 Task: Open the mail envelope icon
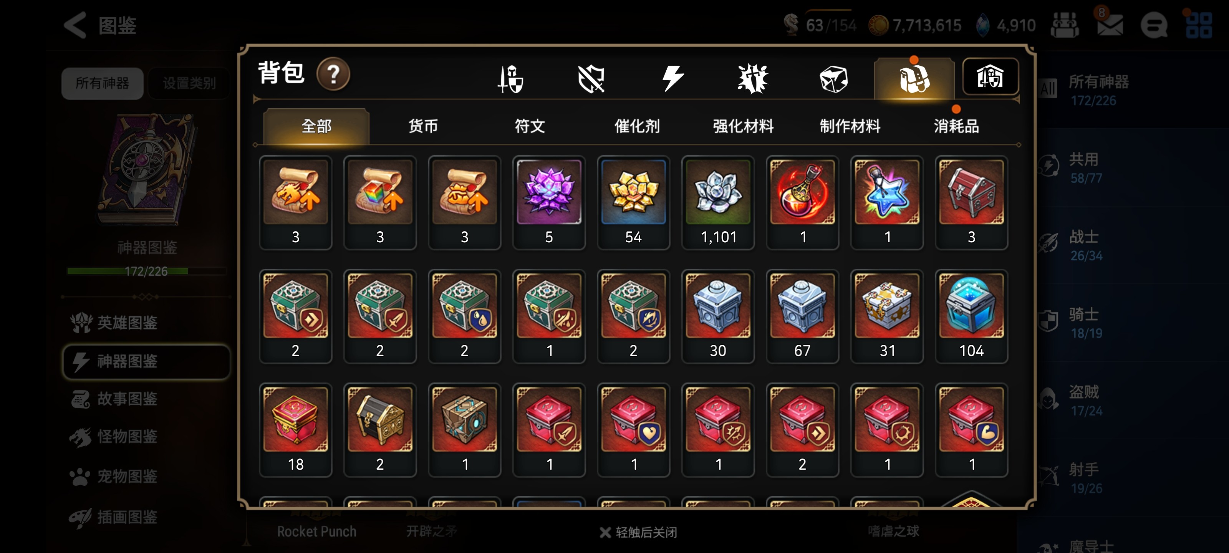(x=1110, y=25)
